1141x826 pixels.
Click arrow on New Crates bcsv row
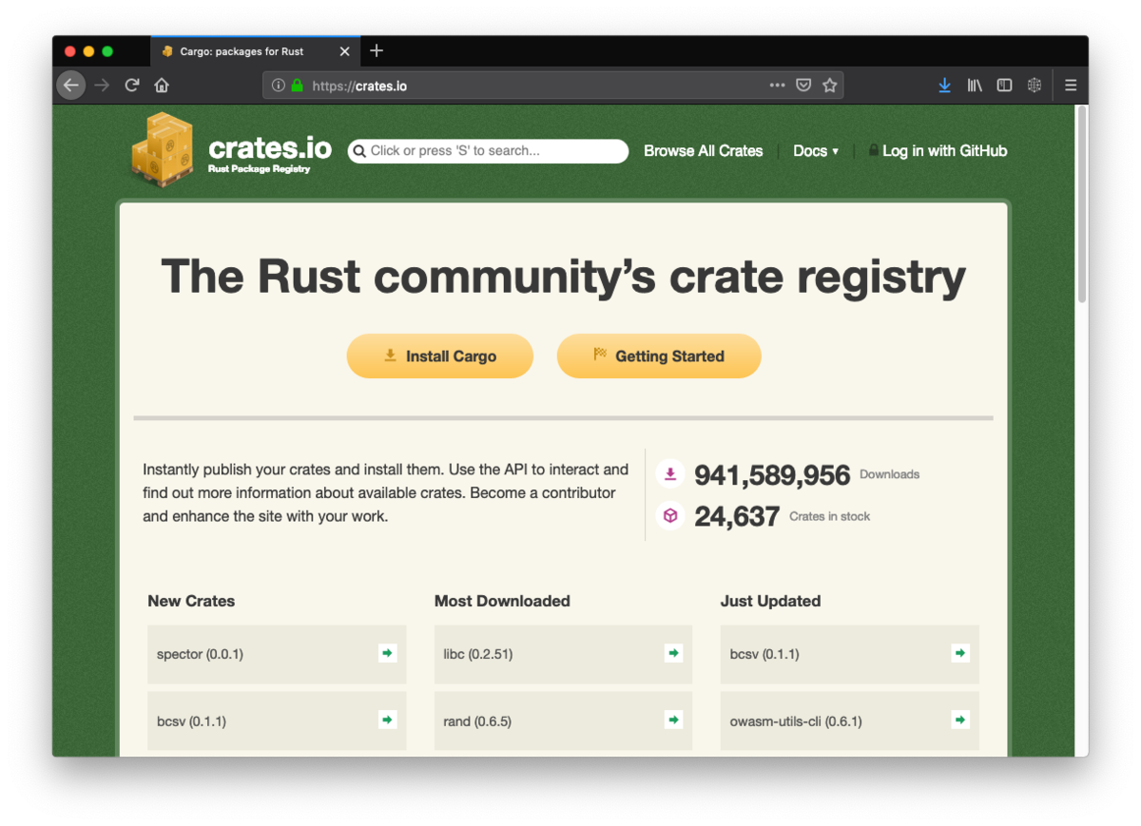387,720
